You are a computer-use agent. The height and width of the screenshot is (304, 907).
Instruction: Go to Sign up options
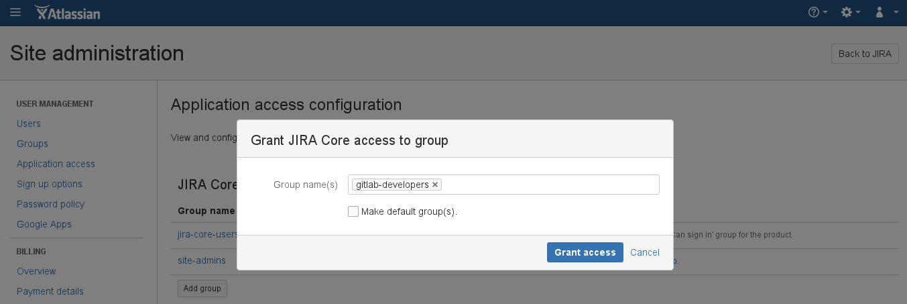pyautogui.click(x=50, y=184)
